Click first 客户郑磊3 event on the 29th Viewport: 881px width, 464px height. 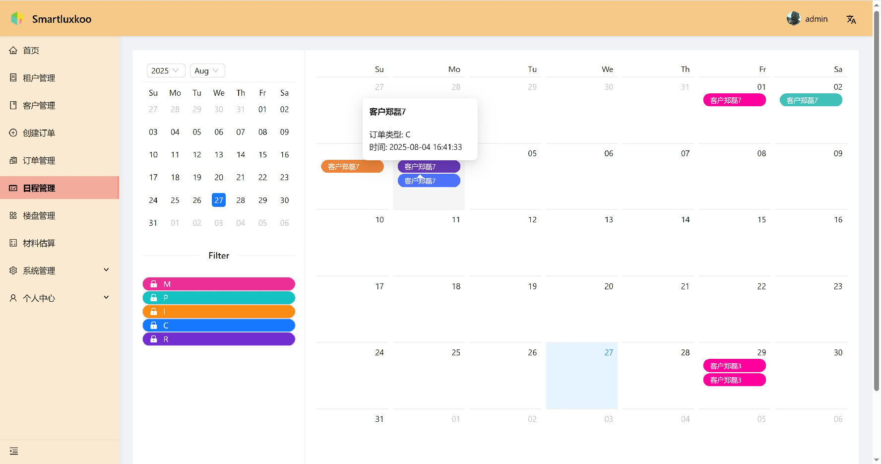point(734,366)
